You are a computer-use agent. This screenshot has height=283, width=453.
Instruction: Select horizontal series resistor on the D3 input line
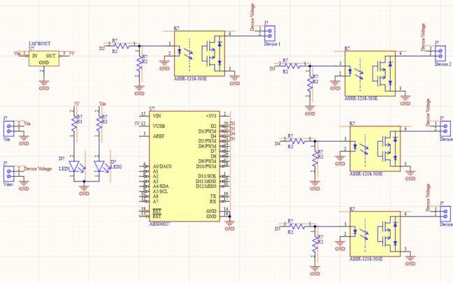tap(293, 66)
